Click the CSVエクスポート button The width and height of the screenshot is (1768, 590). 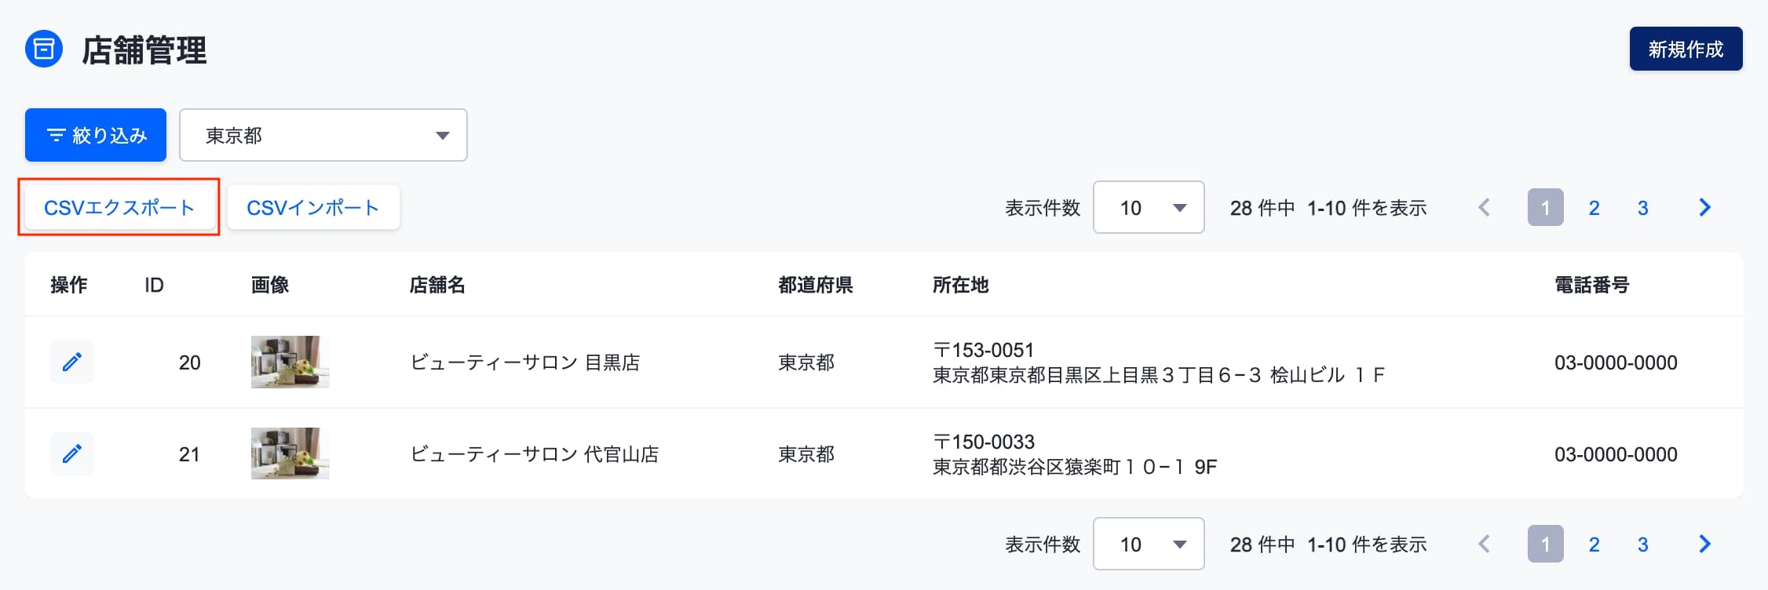(119, 207)
